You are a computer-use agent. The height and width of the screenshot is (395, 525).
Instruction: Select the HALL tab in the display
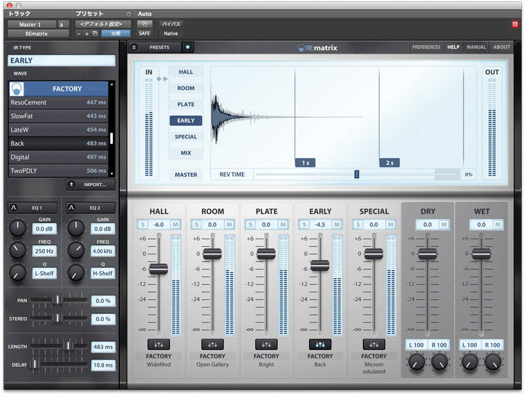tap(186, 72)
